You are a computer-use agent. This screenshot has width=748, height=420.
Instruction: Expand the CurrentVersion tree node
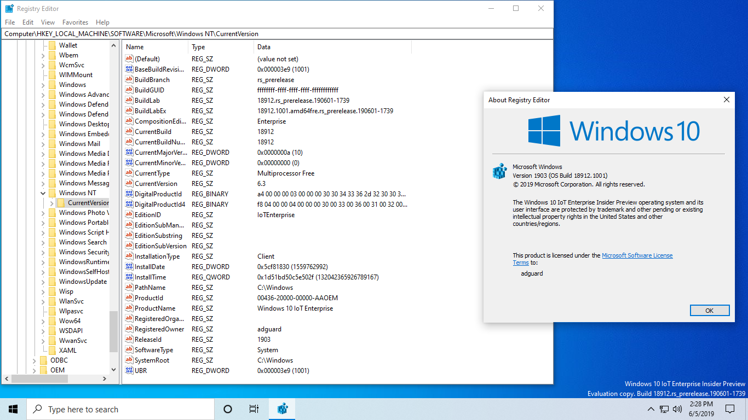tap(51, 203)
